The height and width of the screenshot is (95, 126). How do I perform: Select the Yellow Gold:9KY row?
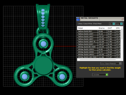coord(99,31)
